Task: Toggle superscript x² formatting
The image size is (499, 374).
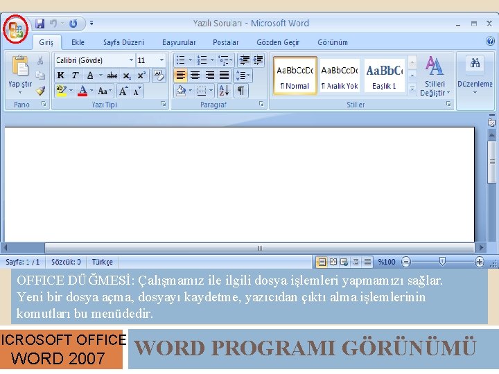Action: click(x=141, y=75)
